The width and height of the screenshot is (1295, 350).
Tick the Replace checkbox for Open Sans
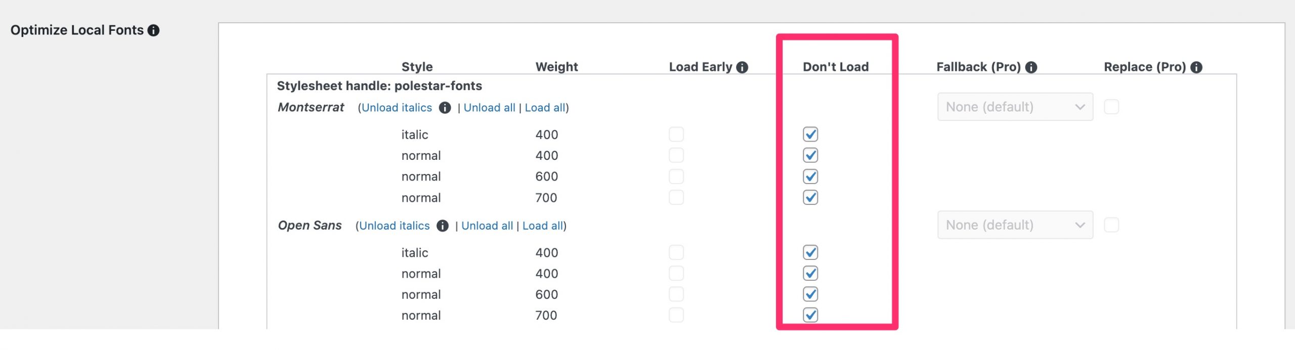pos(1111,225)
